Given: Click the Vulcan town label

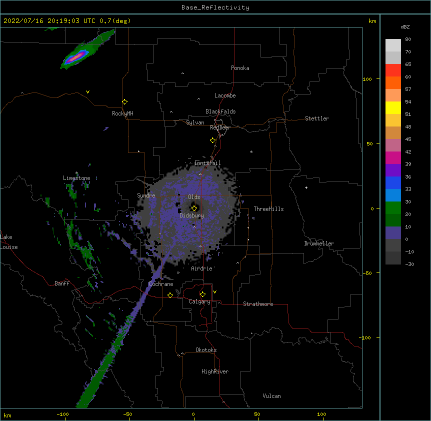Looking at the screenshot, I should (271, 396).
